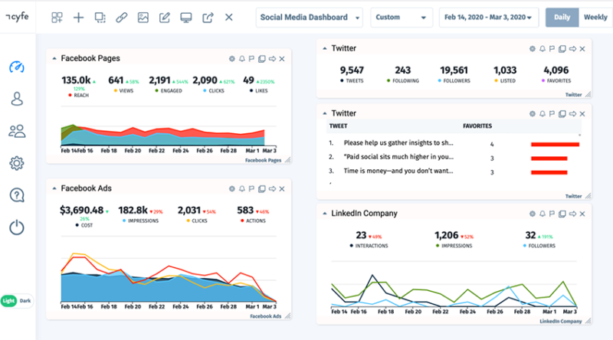This screenshot has width=613, height=340.
Task: Click the link chain toolbar icon
Action: coord(122,17)
